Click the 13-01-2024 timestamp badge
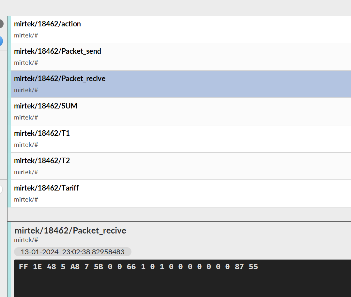Viewport: 351px width, 297px height. click(x=72, y=252)
